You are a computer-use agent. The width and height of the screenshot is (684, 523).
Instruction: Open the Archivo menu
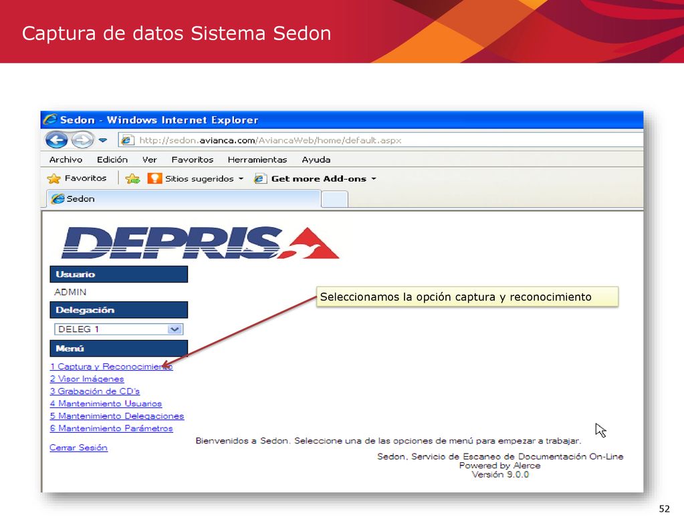click(66, 160)
